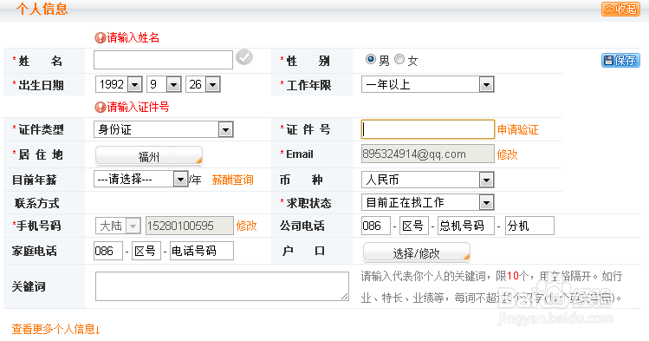Click the red warning icon next to 请输入证件号

[x=100, y=108]
